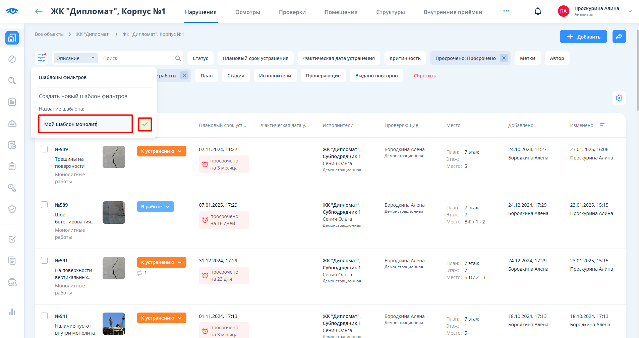Click the template name input field
Screen dimensions: 639x338
coord(85,124)
